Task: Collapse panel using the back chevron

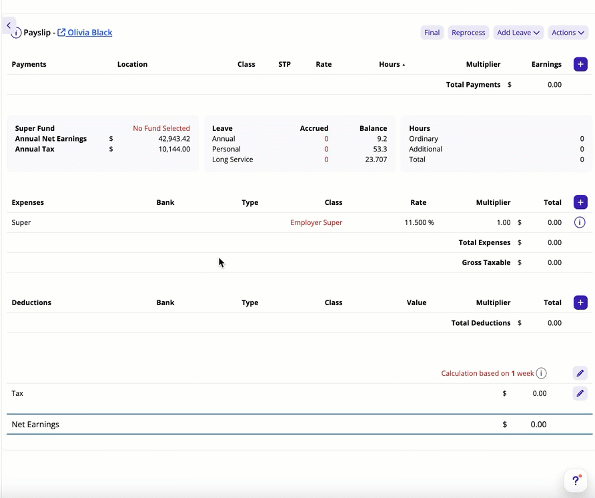Action: (x=9, y=25)
